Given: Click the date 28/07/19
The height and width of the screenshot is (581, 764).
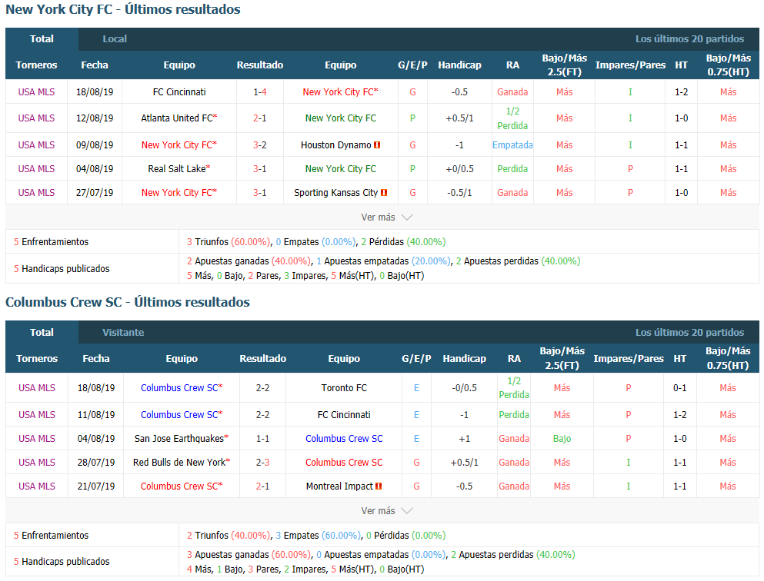Looking at the screenshot, I should pos(96,463).
